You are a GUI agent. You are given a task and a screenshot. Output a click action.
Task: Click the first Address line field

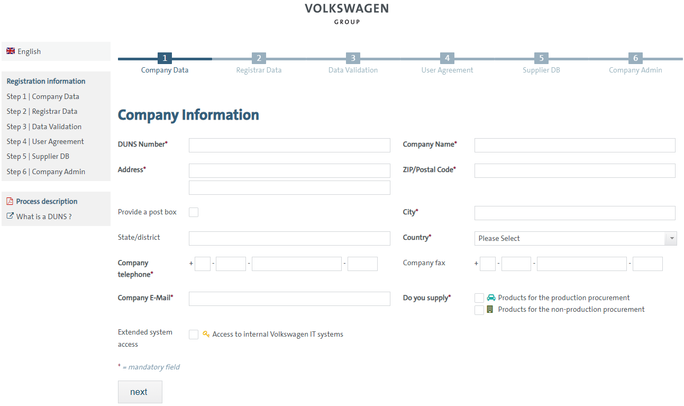[289, 170]
